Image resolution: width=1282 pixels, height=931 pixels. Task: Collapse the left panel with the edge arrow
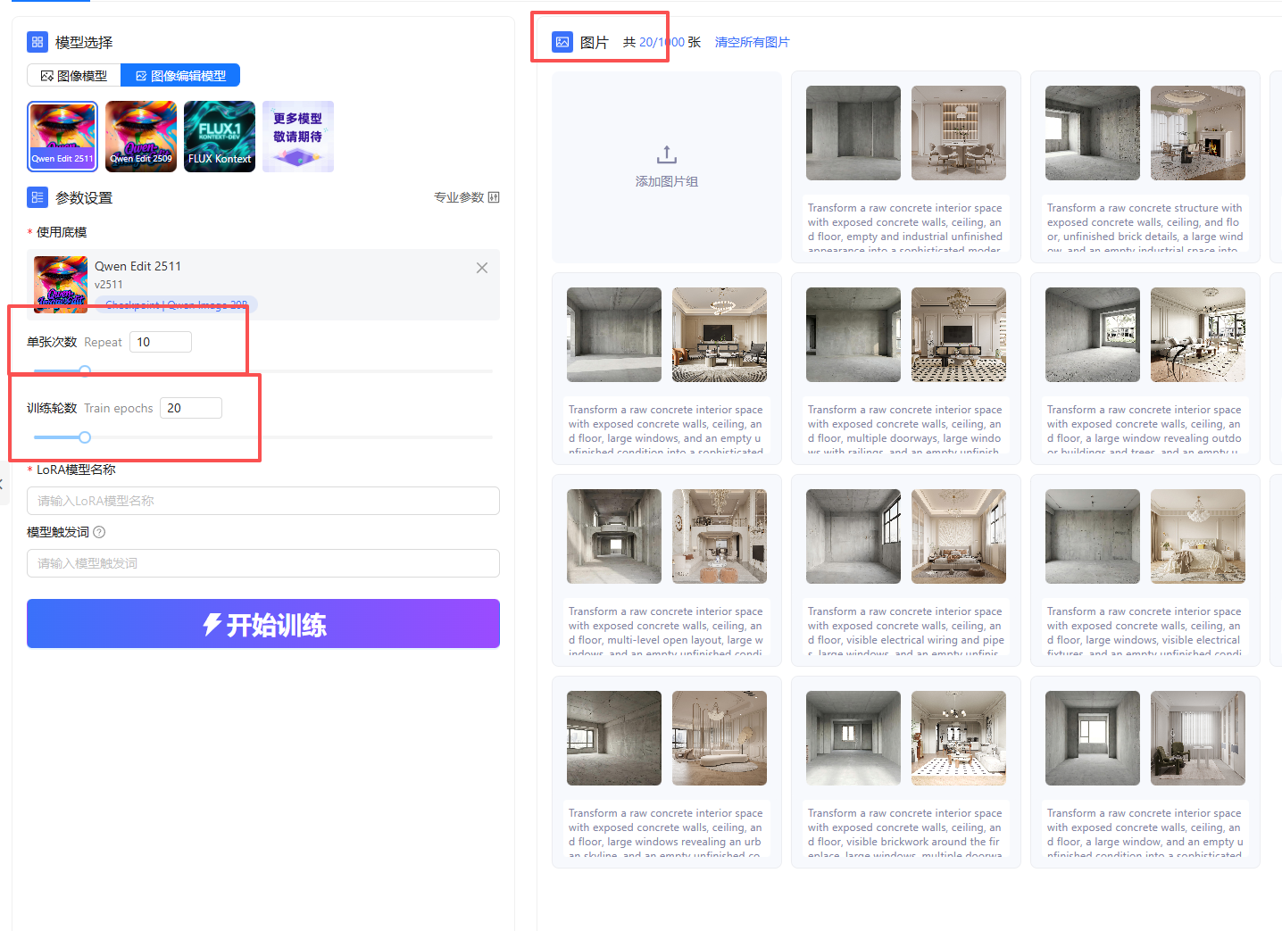3,484
